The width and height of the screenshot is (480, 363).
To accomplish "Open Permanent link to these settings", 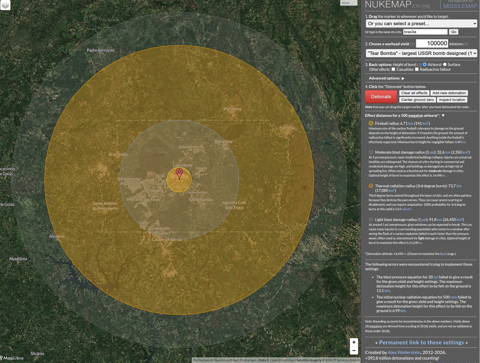I will coord(421,343).
